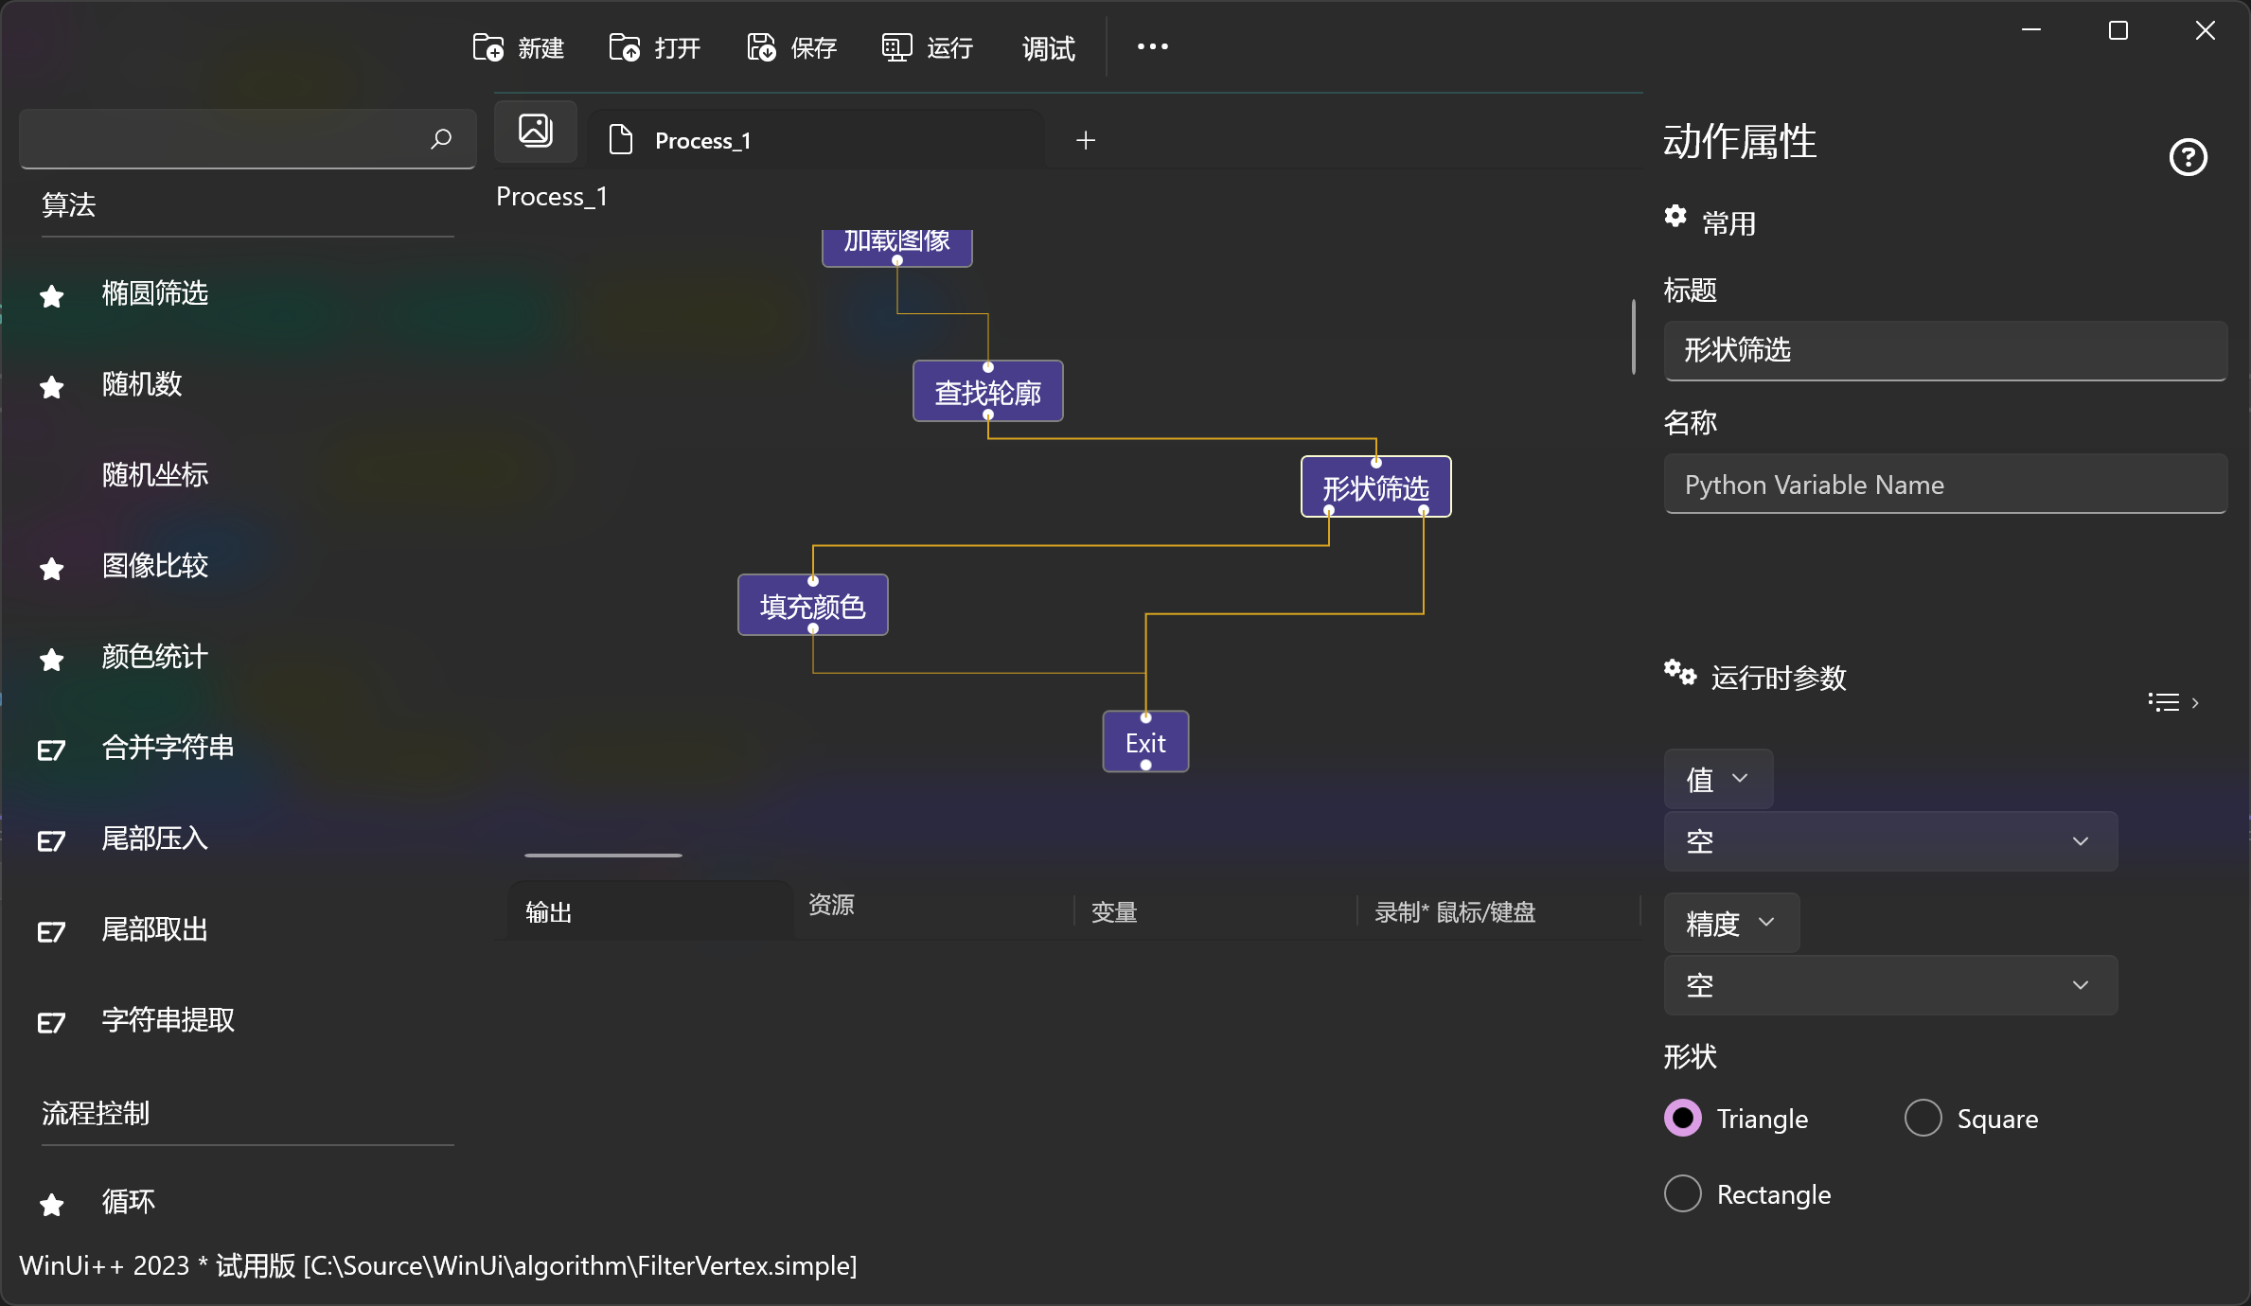The width and height of the screenshot is (2251, 1306).
Task: Open the 值 type dropdown
Action: [x=1717, y=779]
